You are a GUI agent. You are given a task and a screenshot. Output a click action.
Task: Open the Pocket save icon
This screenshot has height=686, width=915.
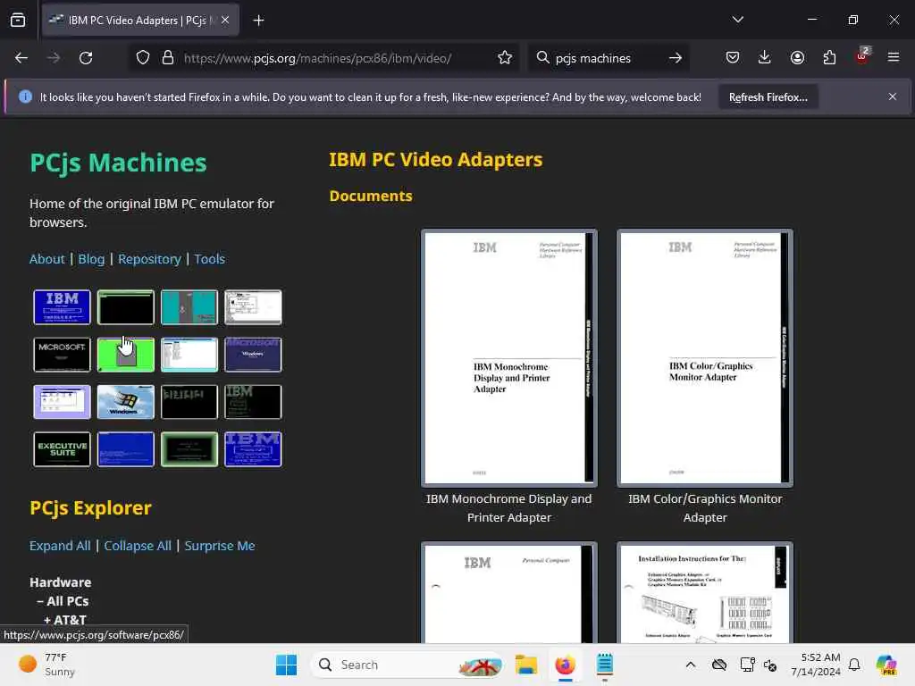pos(733,57)
